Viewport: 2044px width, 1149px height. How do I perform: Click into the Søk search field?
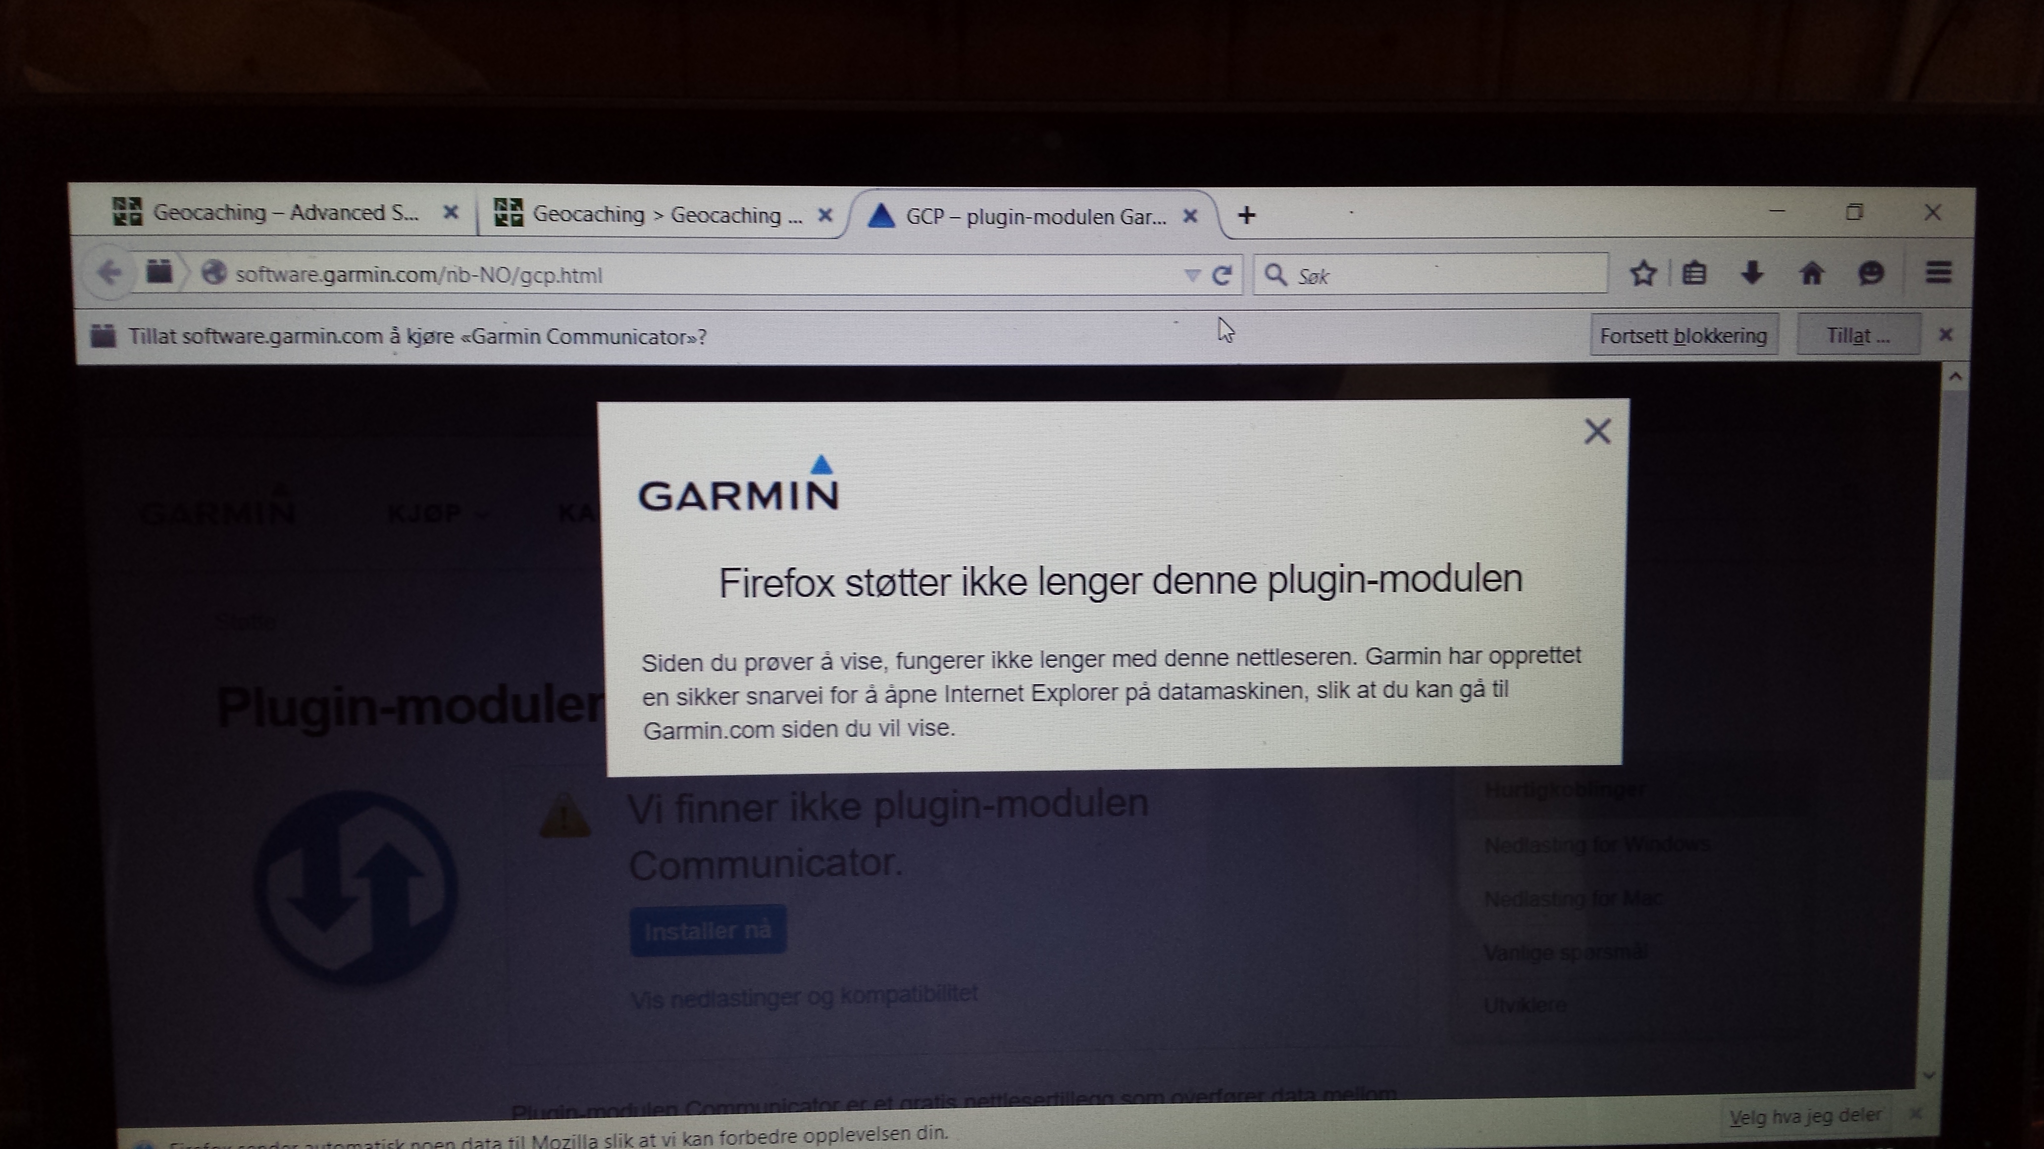(1431, 274)
